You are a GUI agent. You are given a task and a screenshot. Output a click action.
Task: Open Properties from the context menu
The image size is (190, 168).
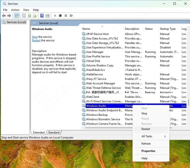click(151, 151)
